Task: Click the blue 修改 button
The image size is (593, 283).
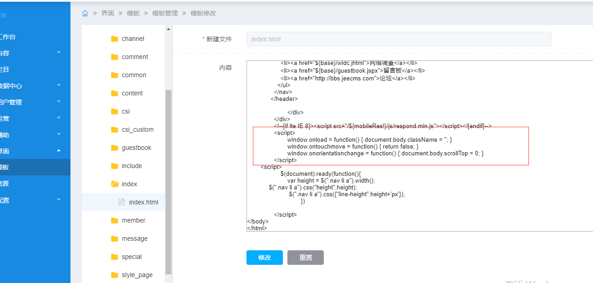Action: click(x=265, y=258)
